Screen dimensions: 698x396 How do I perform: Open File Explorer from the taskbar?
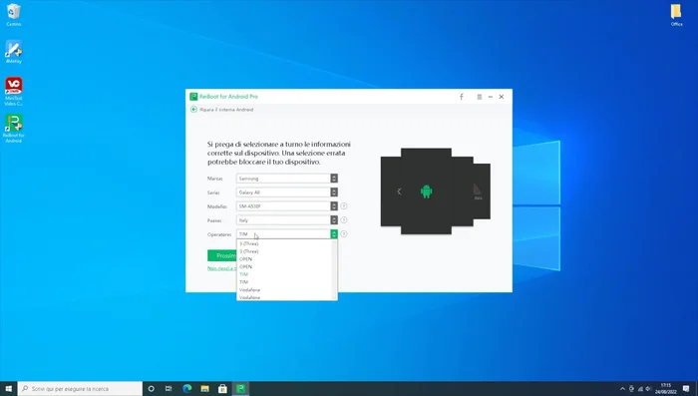pos(204,389)
